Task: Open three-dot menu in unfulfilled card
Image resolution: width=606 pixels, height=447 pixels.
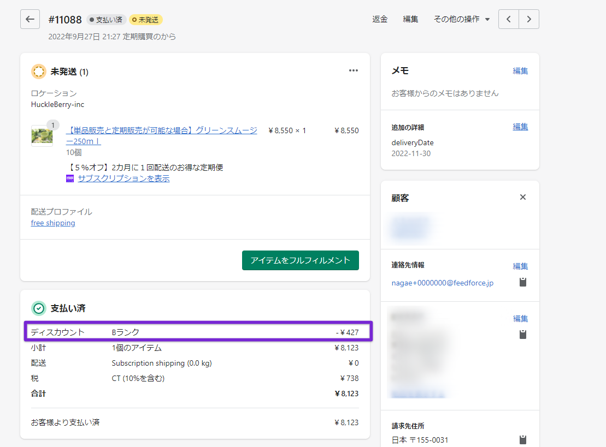Action: (354, 70)
